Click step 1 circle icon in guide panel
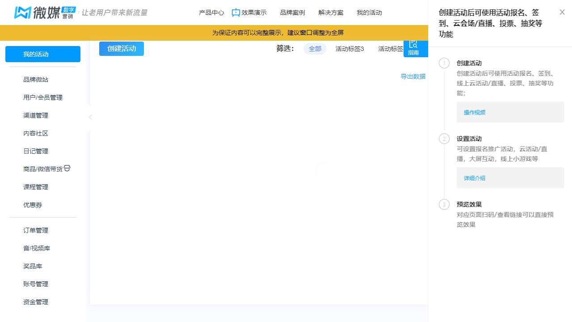572x322 pixels. [444, 63]
